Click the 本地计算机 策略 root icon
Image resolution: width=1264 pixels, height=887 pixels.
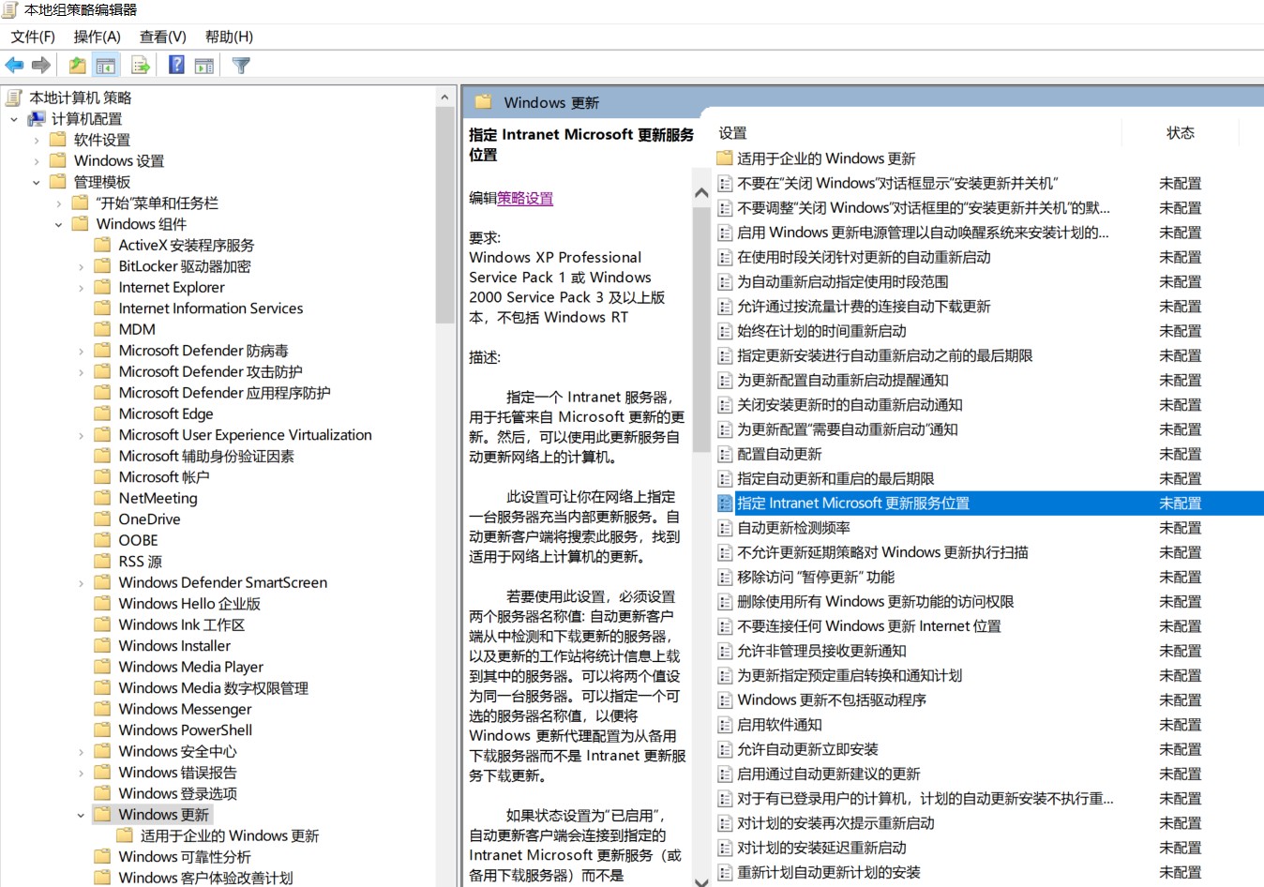[14, 98]
